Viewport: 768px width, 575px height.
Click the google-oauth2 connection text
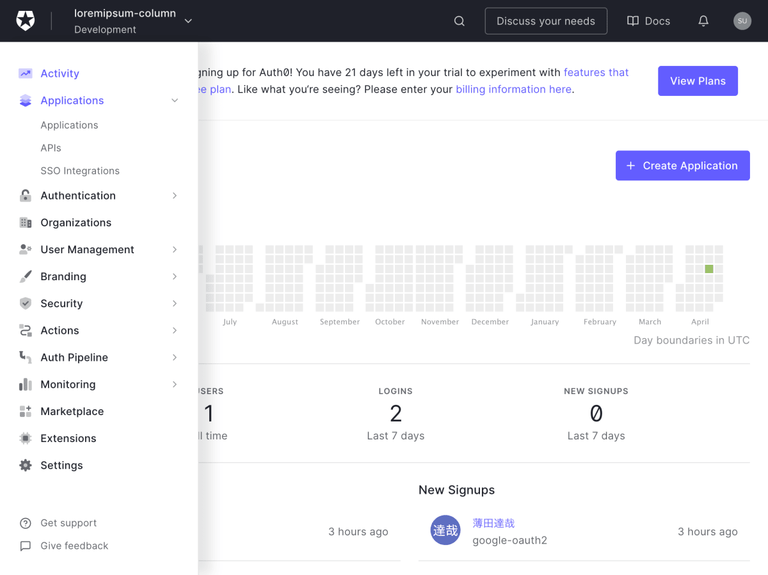pos(509,540)
